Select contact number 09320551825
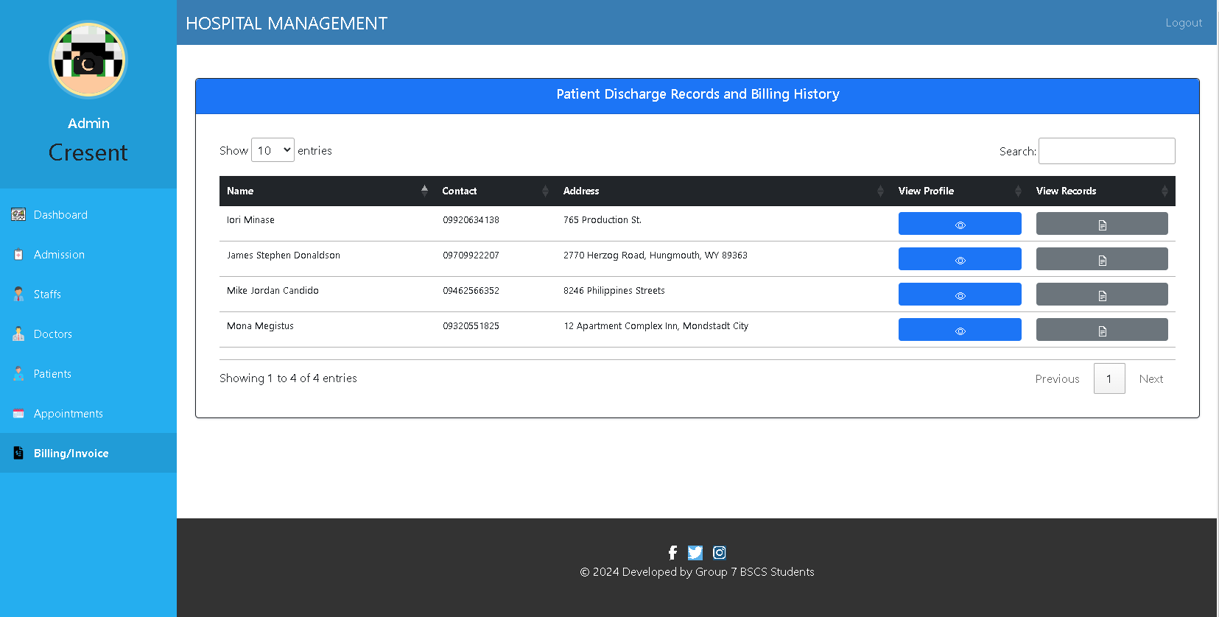 (471, 326)
